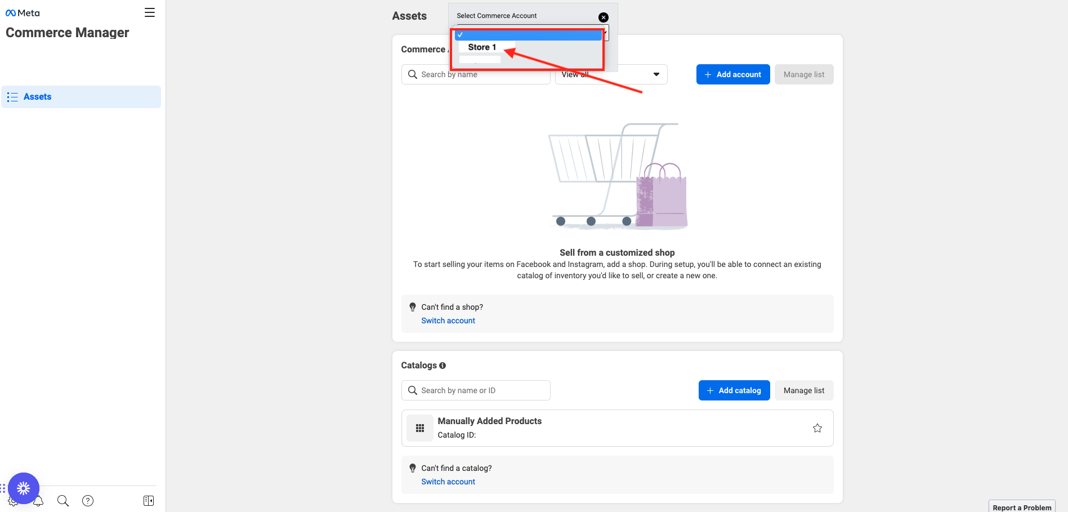The width and height of the screenshot is (1068, 512).
Task: Click the Add account button
Action: click(732, 74)
